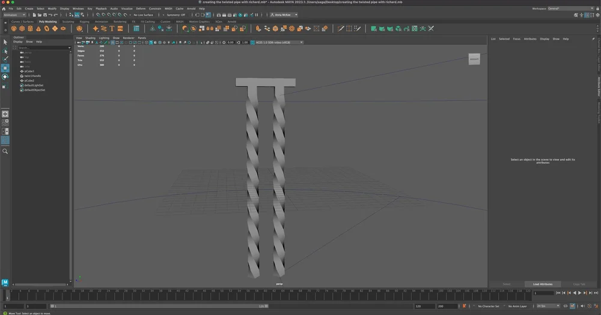The image size is (601, 315).
Task: Click the view cube in viewport
Action: [474, 59]
